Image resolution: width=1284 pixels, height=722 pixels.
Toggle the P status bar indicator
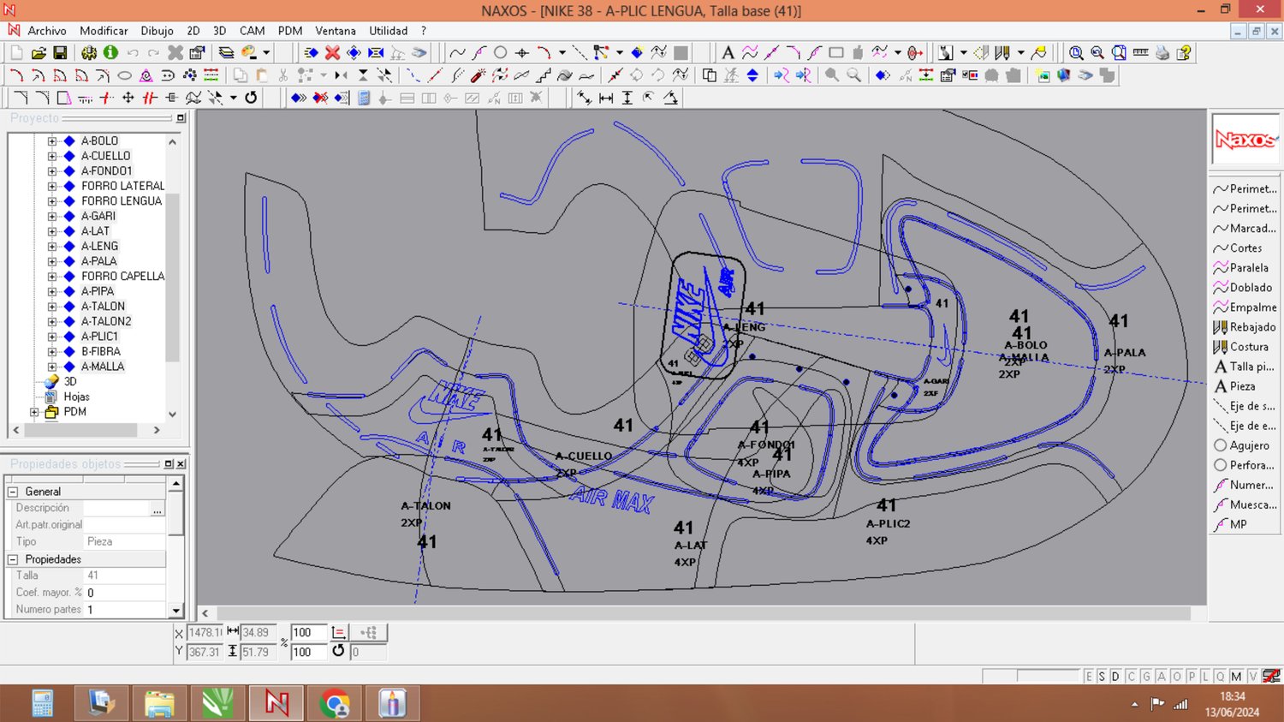pyautogui.click(x=1191, y=677)
